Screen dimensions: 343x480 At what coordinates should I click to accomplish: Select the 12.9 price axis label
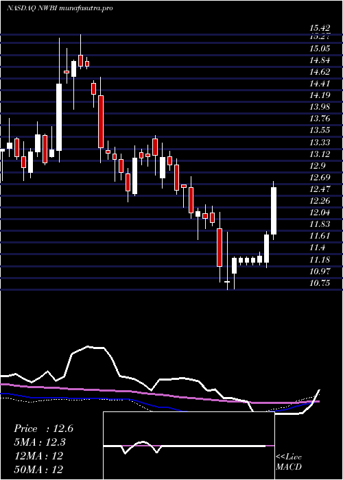[x=318, y=166]
